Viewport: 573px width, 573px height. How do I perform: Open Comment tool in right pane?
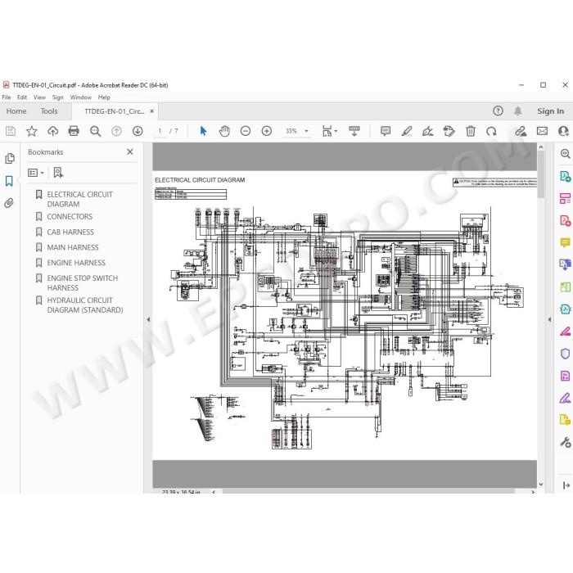click(565, 242)
